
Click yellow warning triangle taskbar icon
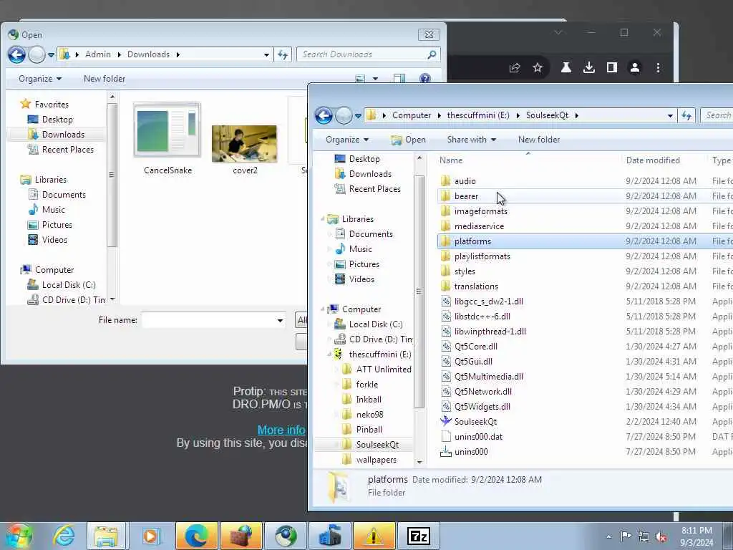pyautogui.click(x=374, y=536)
